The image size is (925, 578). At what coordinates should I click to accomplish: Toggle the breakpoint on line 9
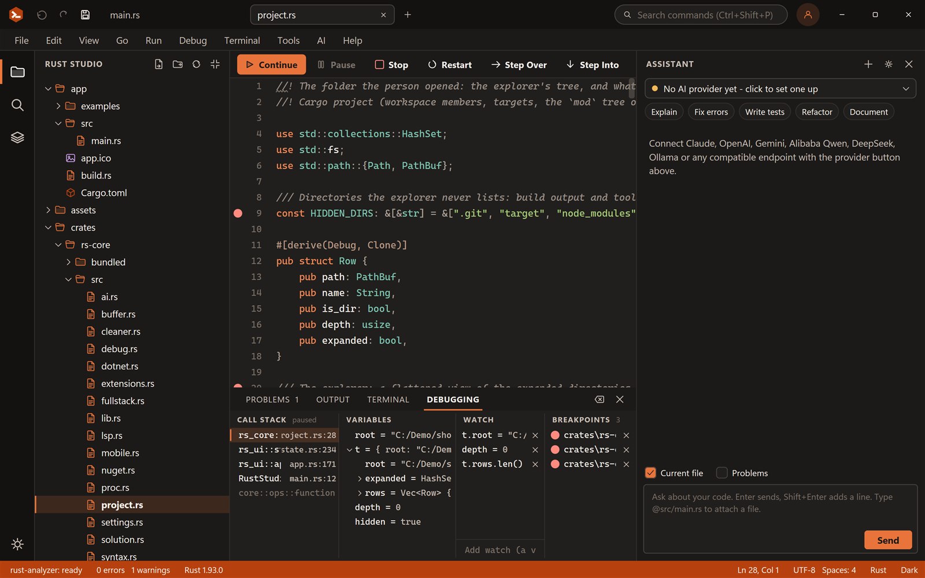click(x=238, y=213)
